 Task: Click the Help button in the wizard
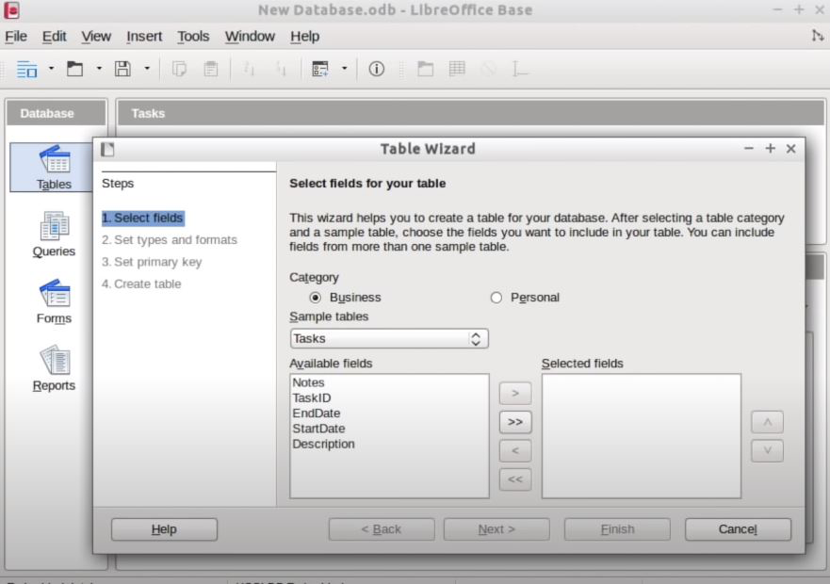click(163, 528)
